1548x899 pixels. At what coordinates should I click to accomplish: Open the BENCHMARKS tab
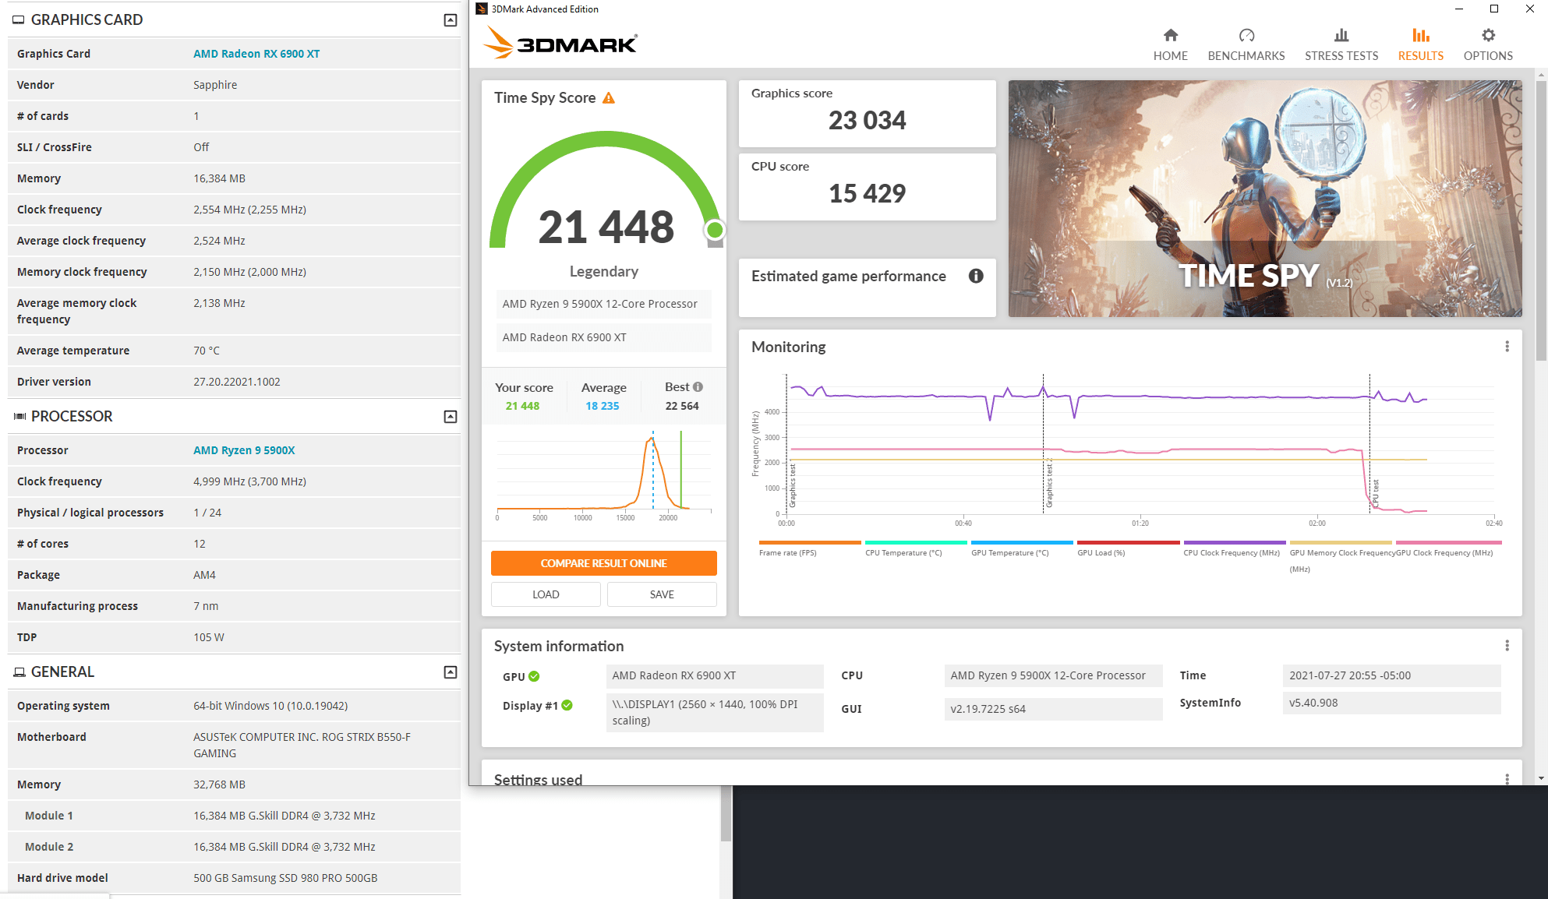point(1246,43)
